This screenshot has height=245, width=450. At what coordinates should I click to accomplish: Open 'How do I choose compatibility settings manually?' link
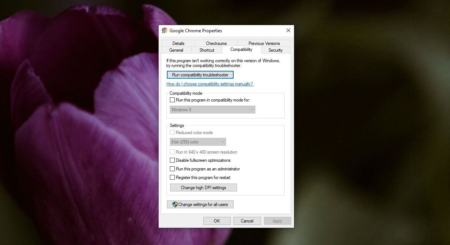pos(210,84)
